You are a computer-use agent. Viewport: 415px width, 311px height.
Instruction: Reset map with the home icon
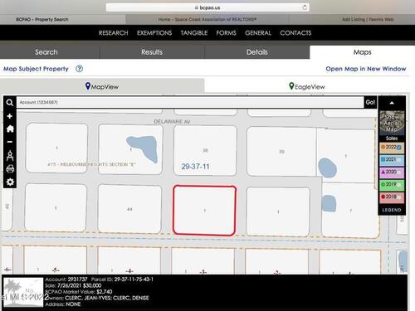[x=10, y=129]
